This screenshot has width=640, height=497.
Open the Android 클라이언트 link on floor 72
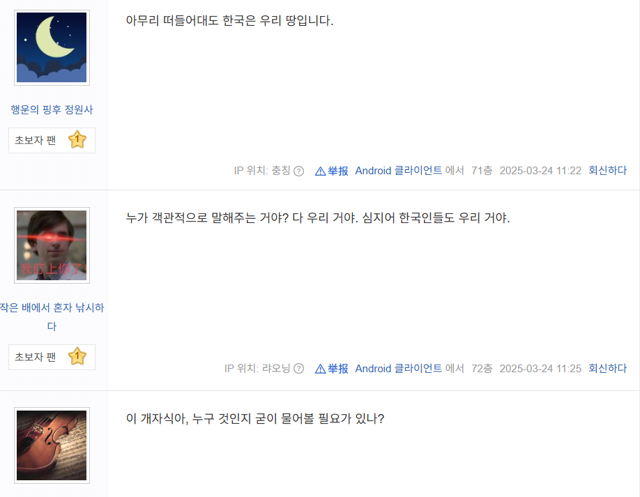[x=398, y=369]
